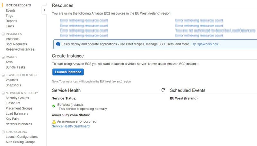Click the 'This service is operating normally' text

83,109
